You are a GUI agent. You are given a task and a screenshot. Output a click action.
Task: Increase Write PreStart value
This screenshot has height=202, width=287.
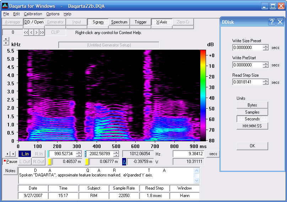(266, 64)
